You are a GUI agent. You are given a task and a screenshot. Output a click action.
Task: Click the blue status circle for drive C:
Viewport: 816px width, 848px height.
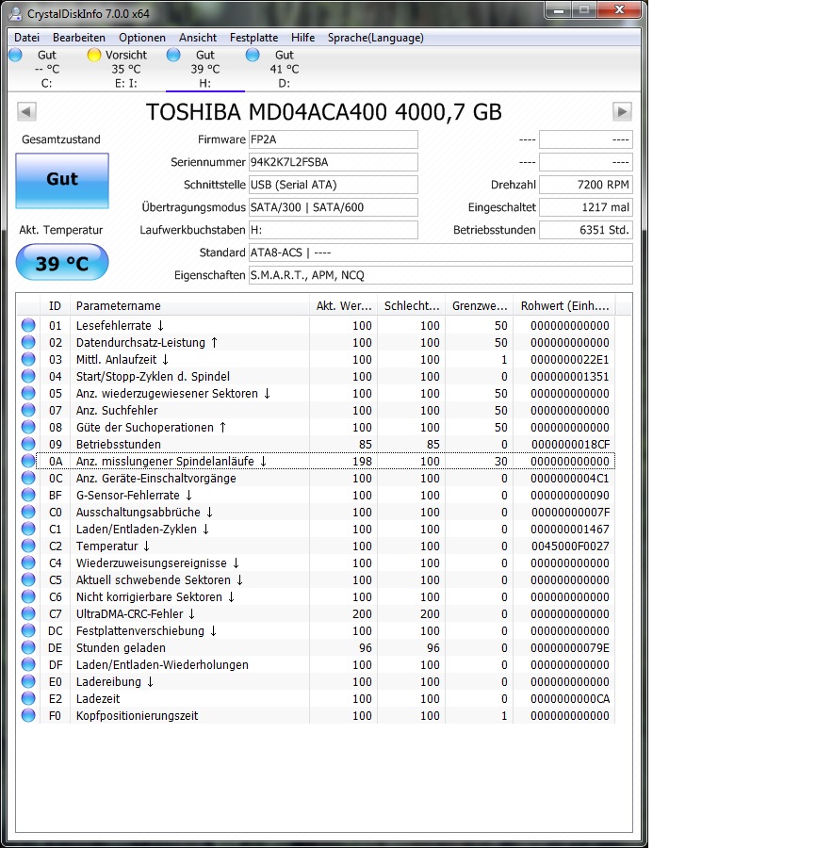15,55
